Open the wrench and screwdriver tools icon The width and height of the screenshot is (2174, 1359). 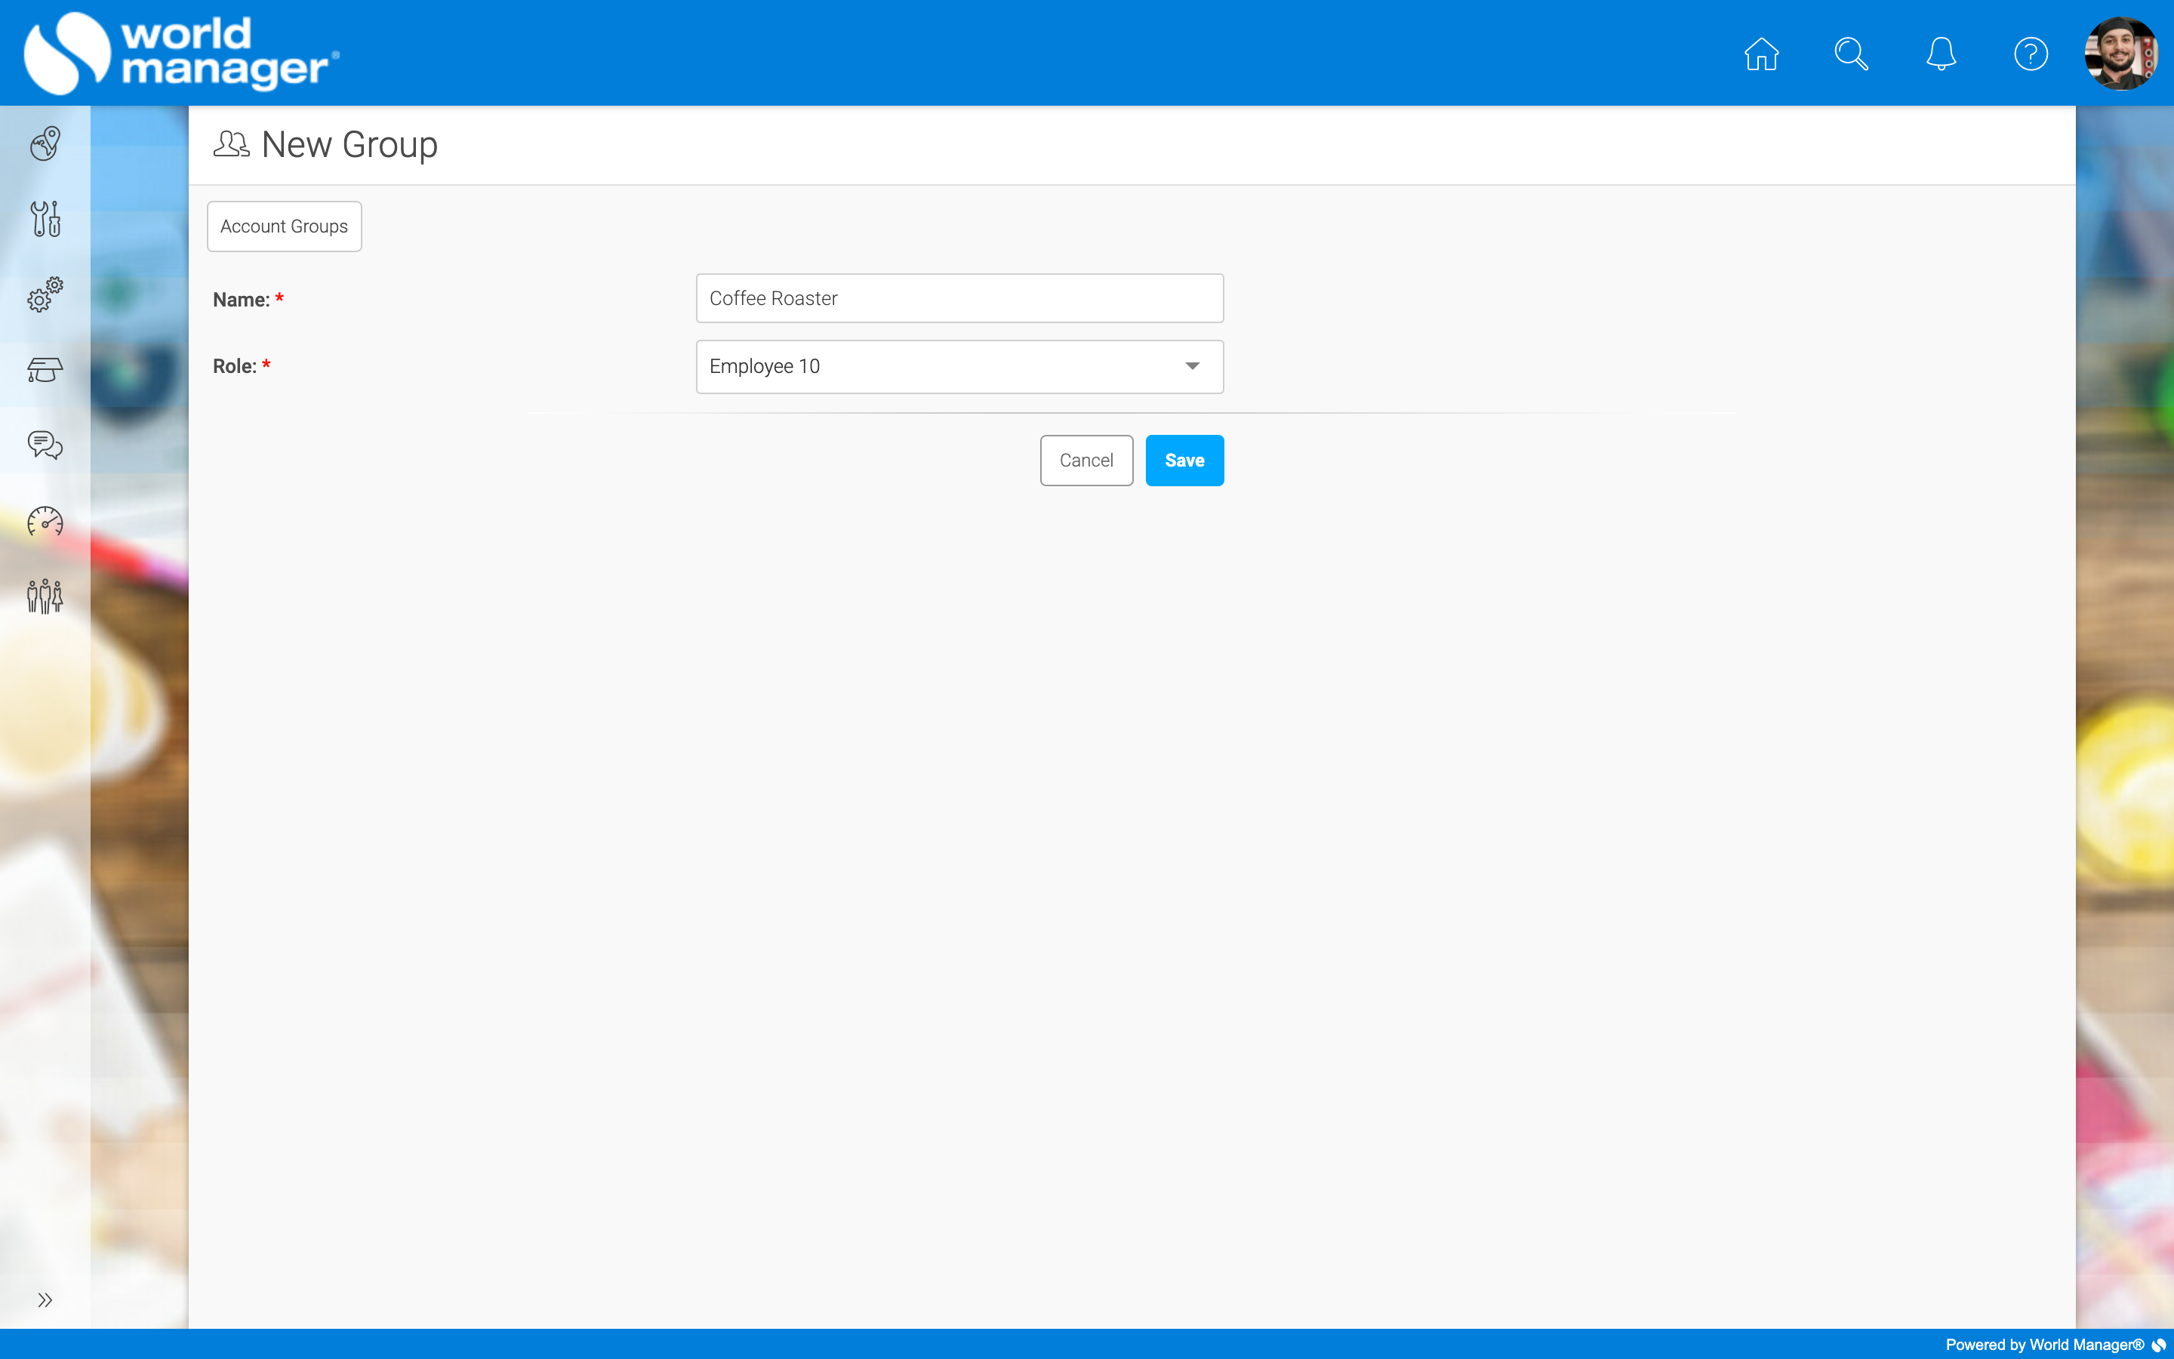[x=45, y=218]
